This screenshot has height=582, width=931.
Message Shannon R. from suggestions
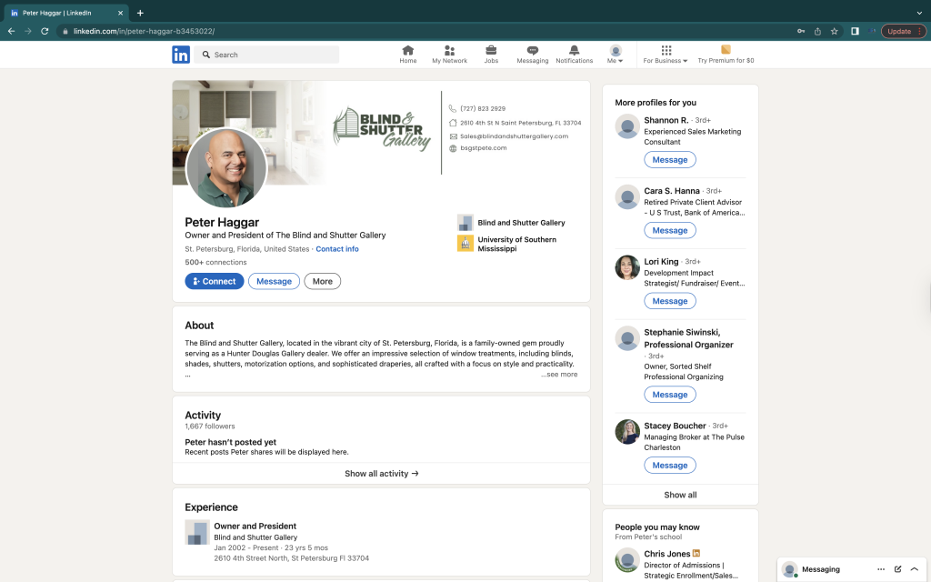tap(670, 160)
